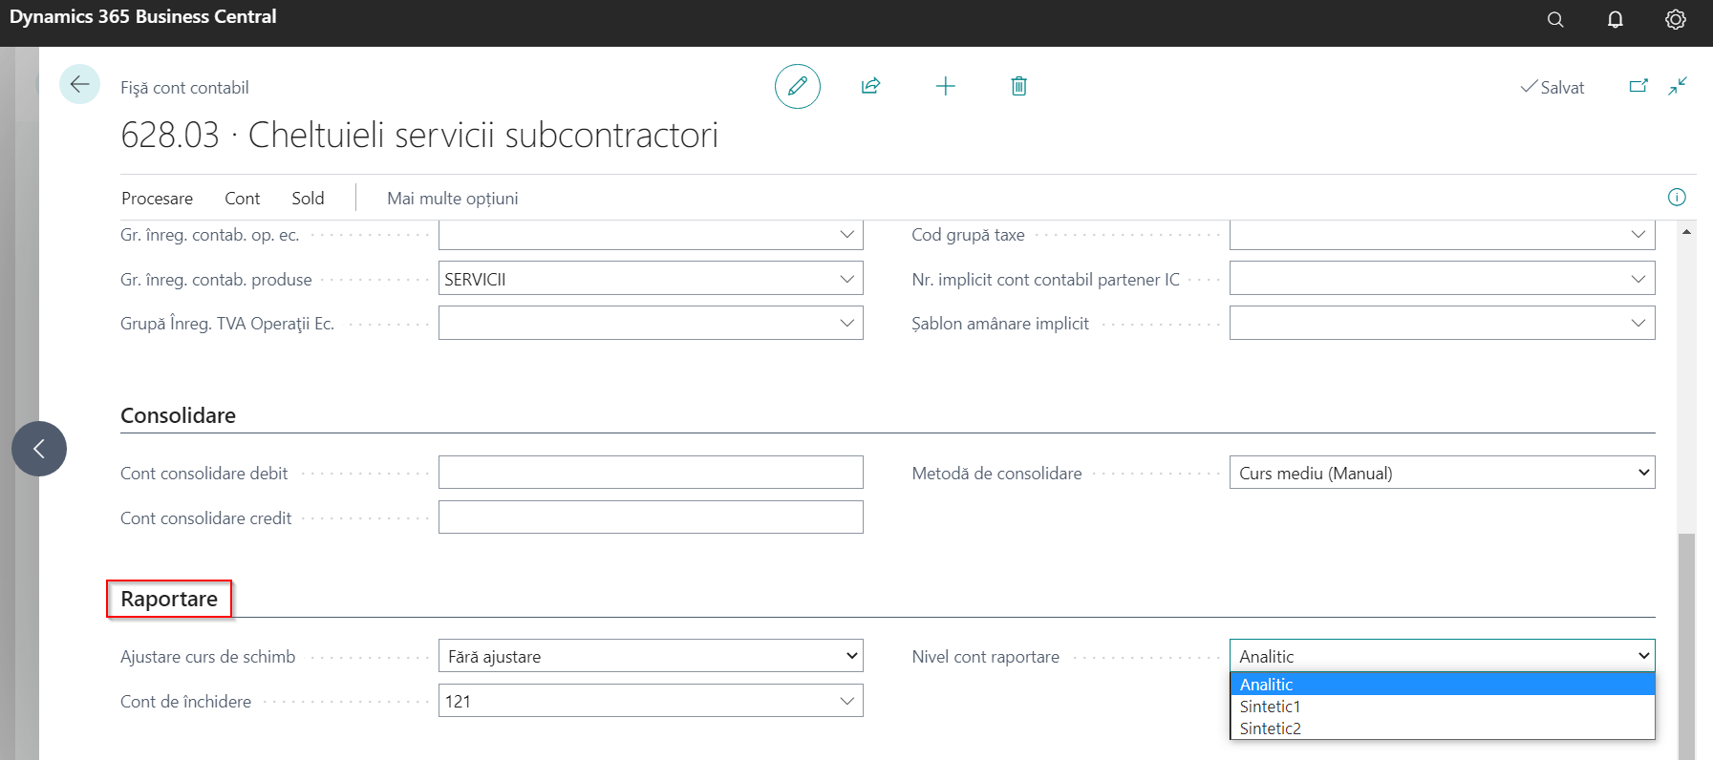1713x760 pixels.
Task: Click Mai multe opțiuni
Action: tap(452, 199)
